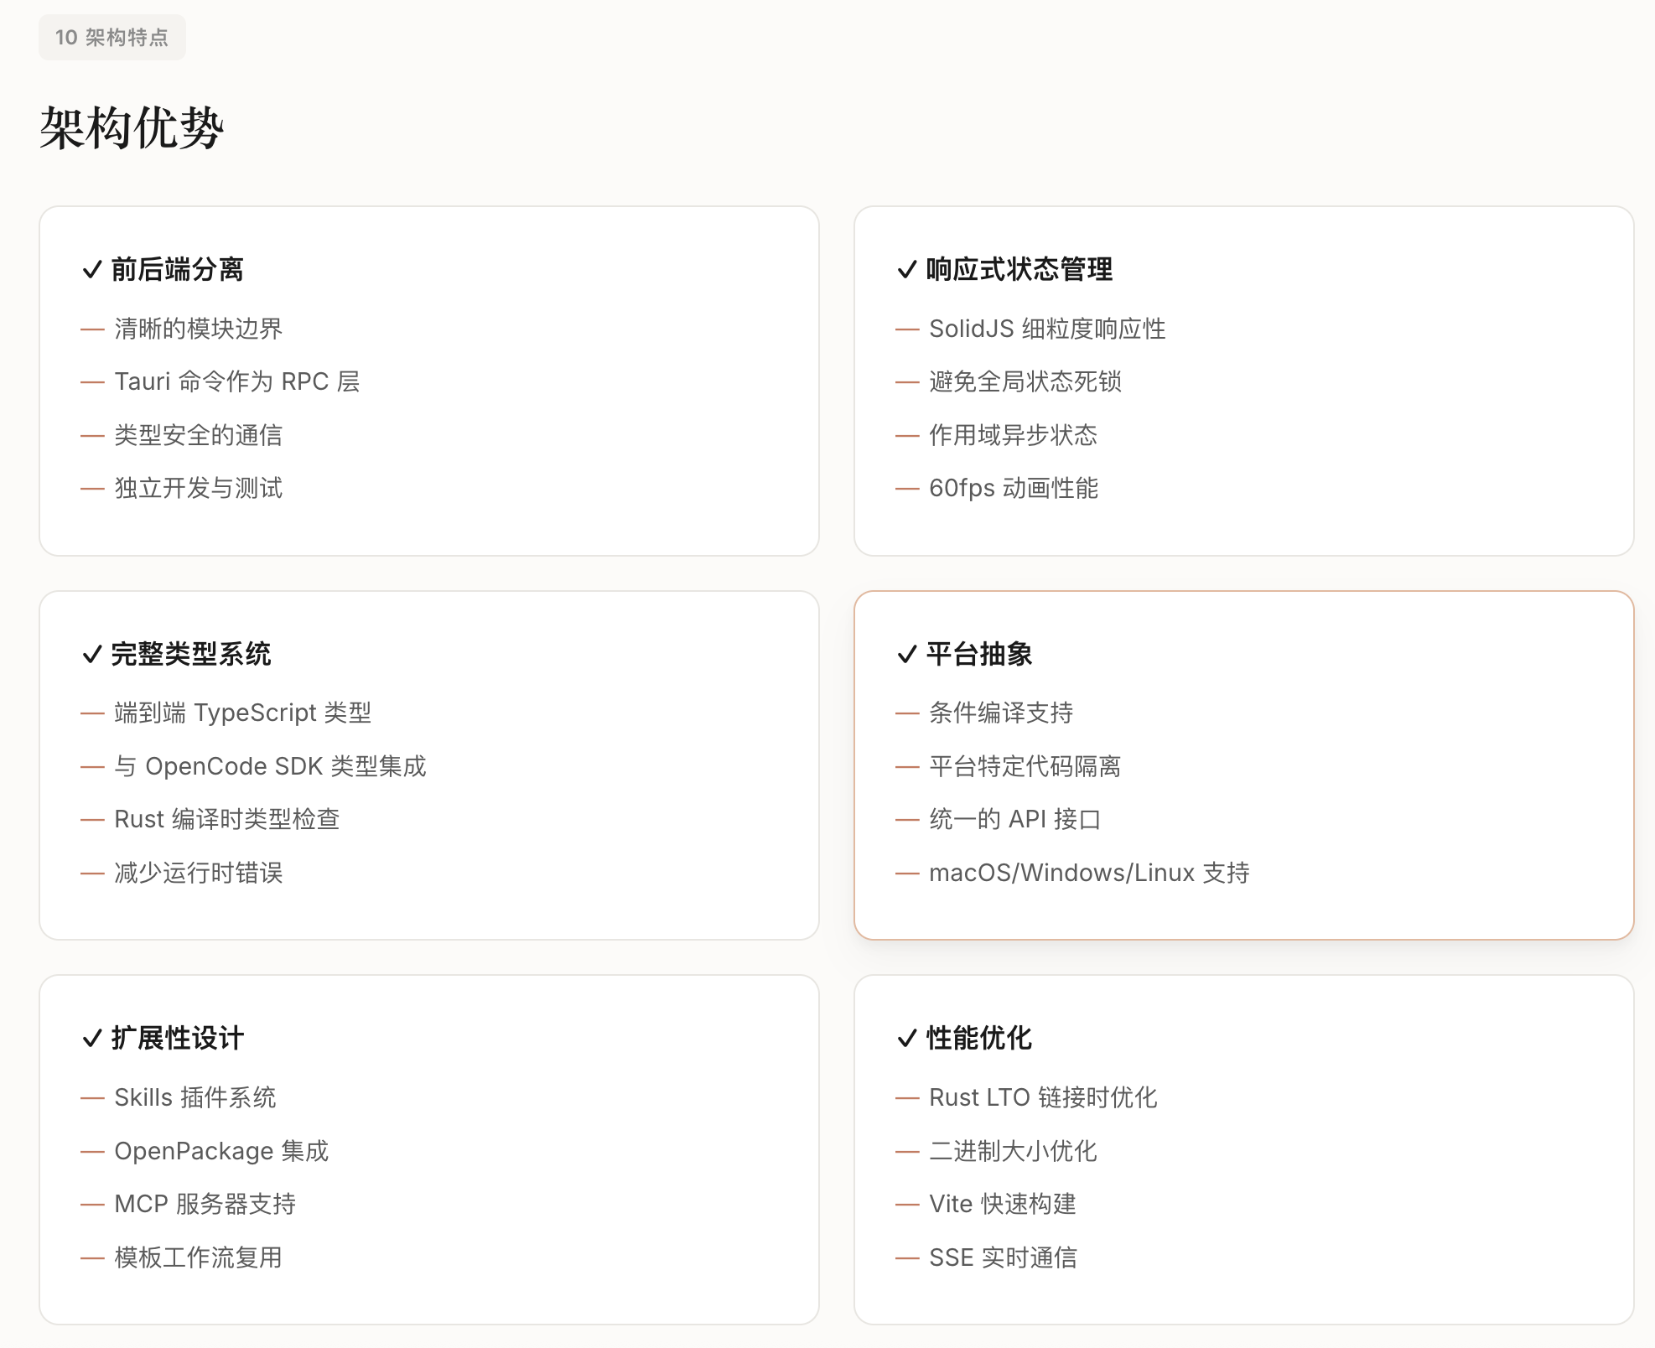Viewport: 1655px width, 1348px height.
Task: Click the 端到端 TypeScript 类型 item
Action: pyautogui.click(x=243, y=713)
